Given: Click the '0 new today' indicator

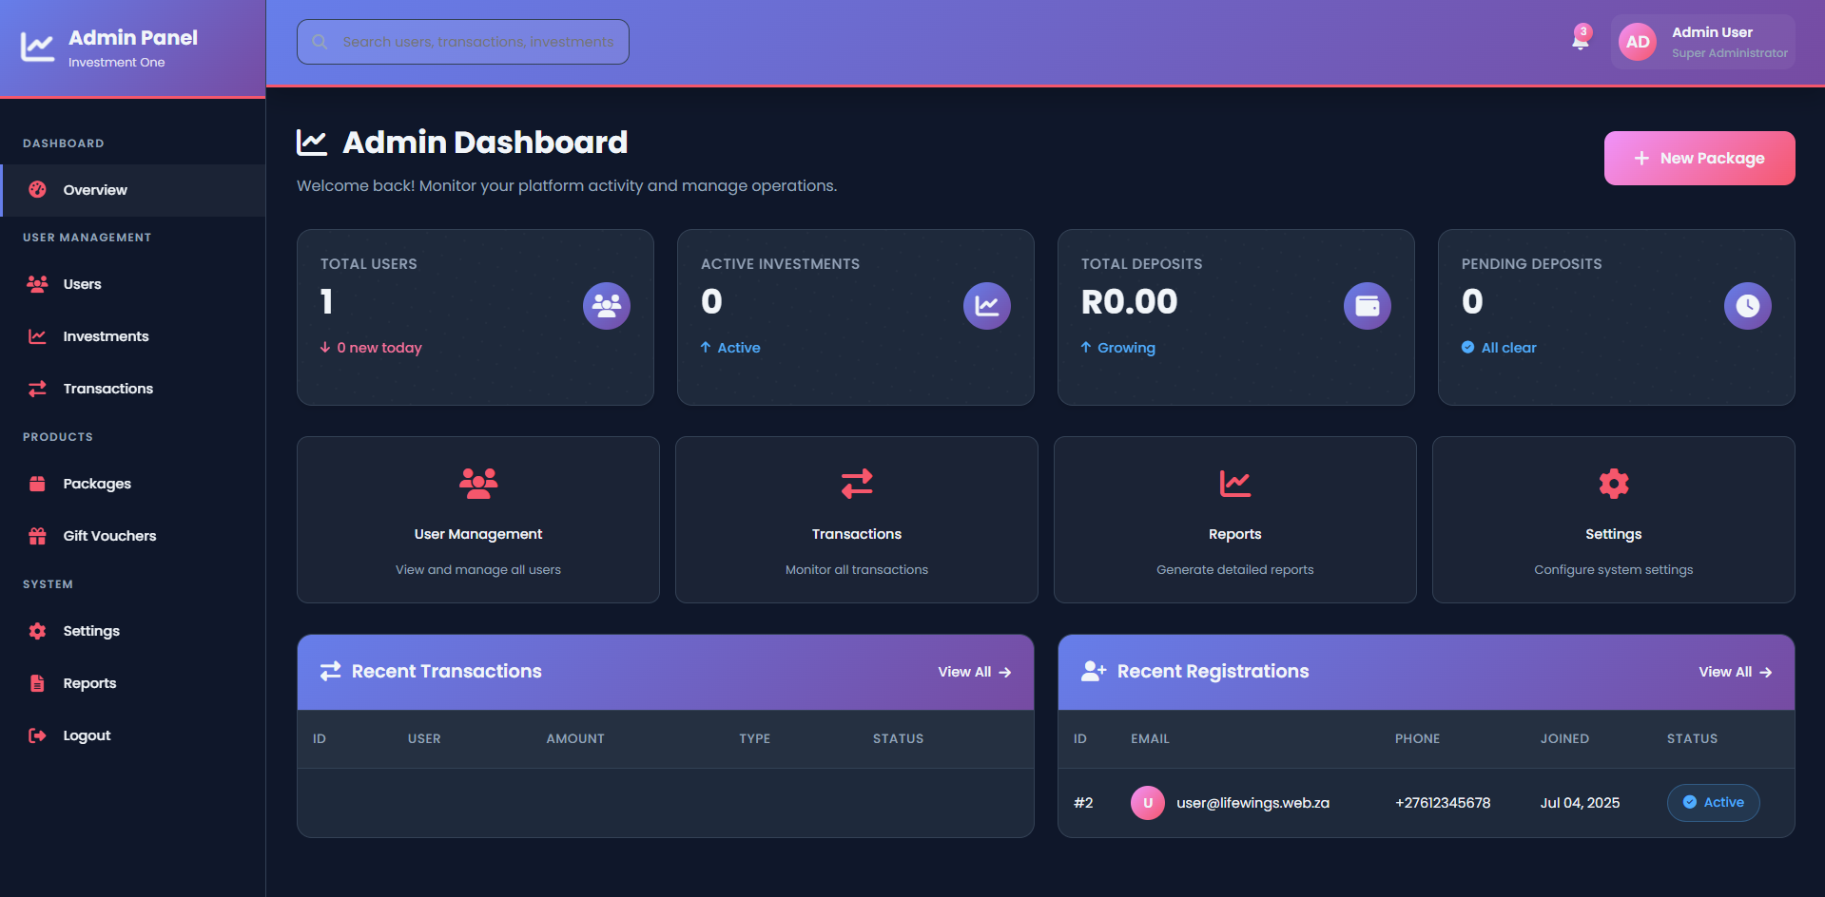Looking at the screenshot, I should tap(371, 348).
